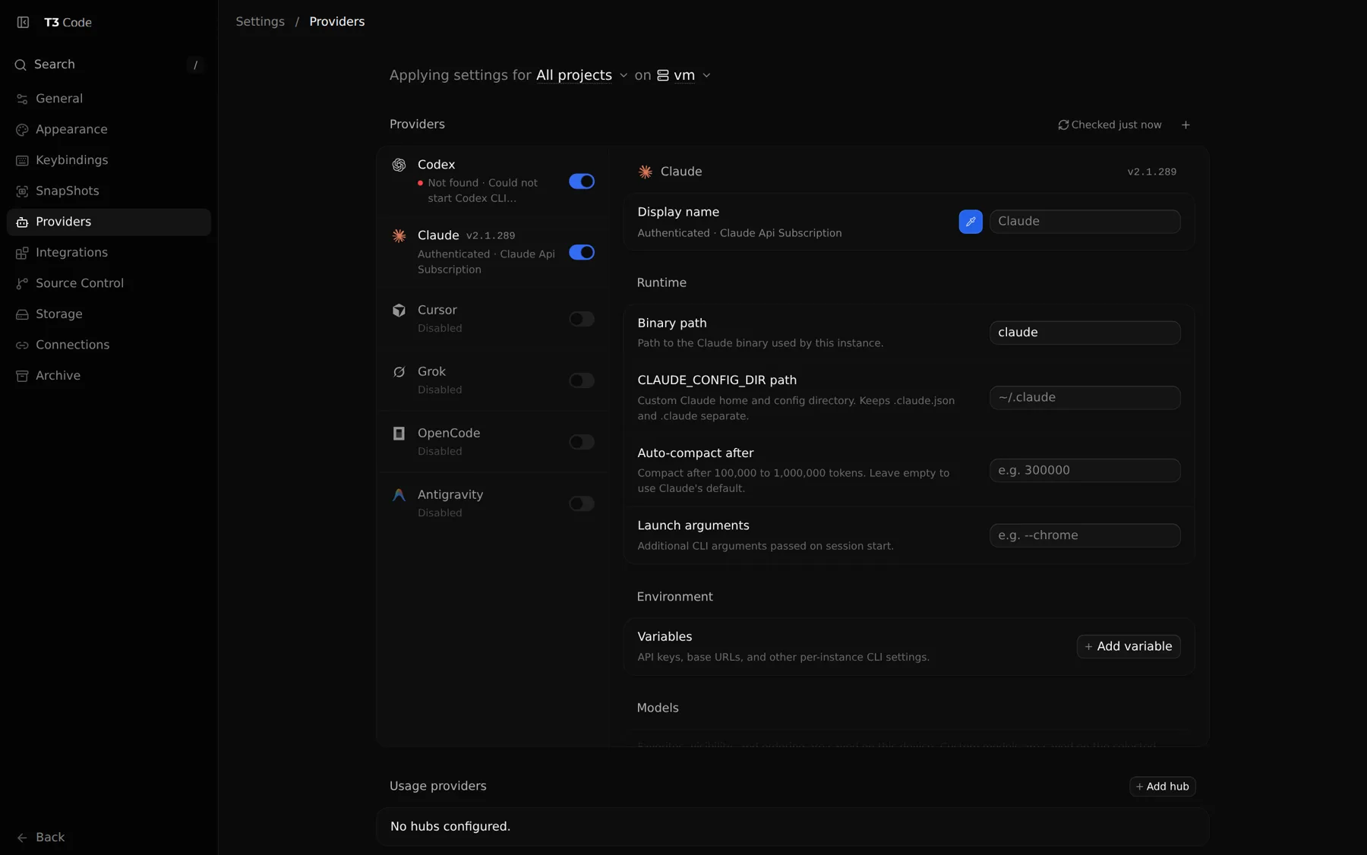
Task: Select the Cursor provider row
Action: pyautogui.click(x=493, y=319)
